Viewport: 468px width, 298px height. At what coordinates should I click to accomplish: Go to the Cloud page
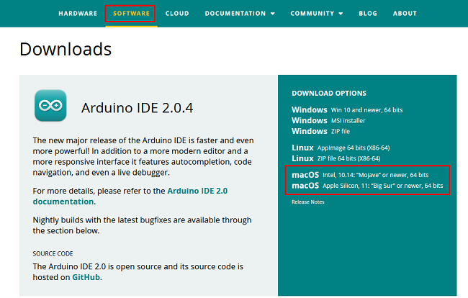[x=177, y=13]
